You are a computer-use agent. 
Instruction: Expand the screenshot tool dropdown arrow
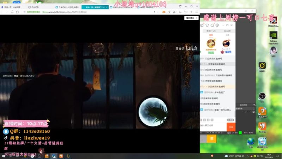tap(177, 12)
